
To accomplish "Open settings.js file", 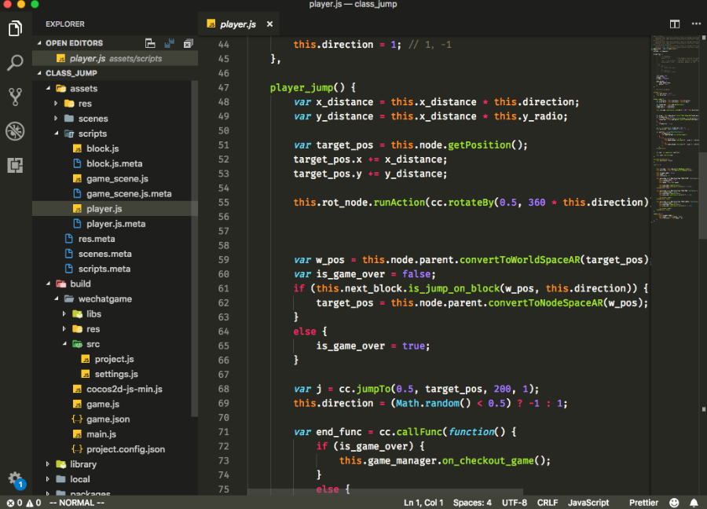I will coord(115,374).
